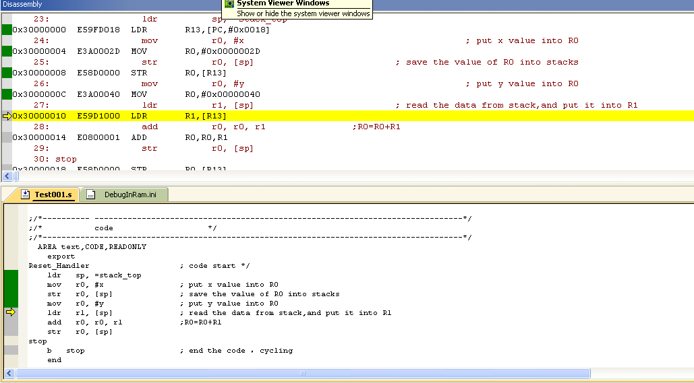Toggle breakpoint in gutter beside 'b stop' line
The width and height of the screenshot is (694, 383).
(x=10, y=350)
